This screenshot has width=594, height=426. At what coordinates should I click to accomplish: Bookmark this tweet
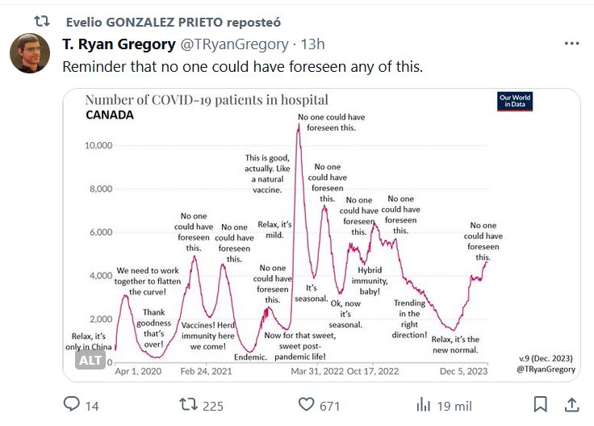point(541,404)
